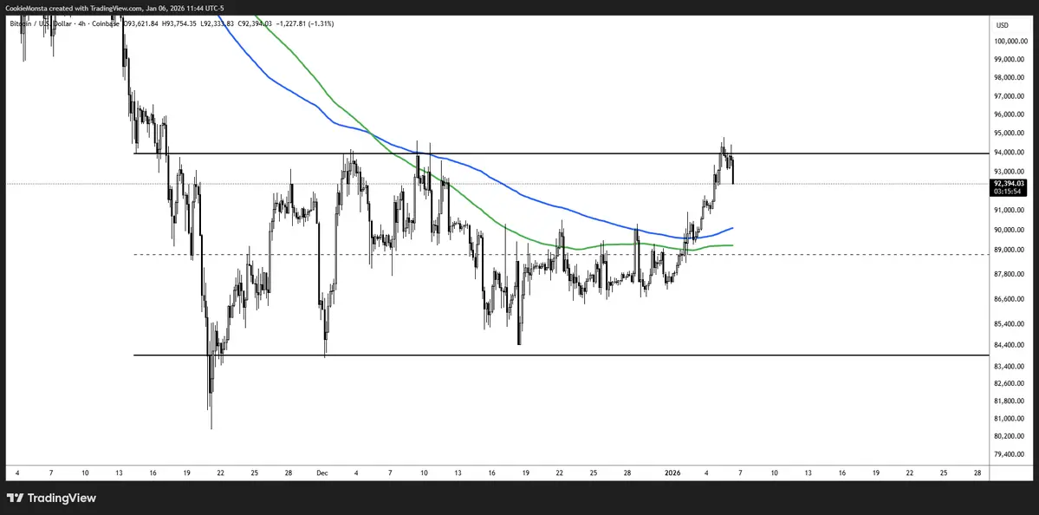Image resolution: width=1039 pixels, height=515 pixels.
Task: Click the countdown timer 03:15:54
Action: (1007, 192)
